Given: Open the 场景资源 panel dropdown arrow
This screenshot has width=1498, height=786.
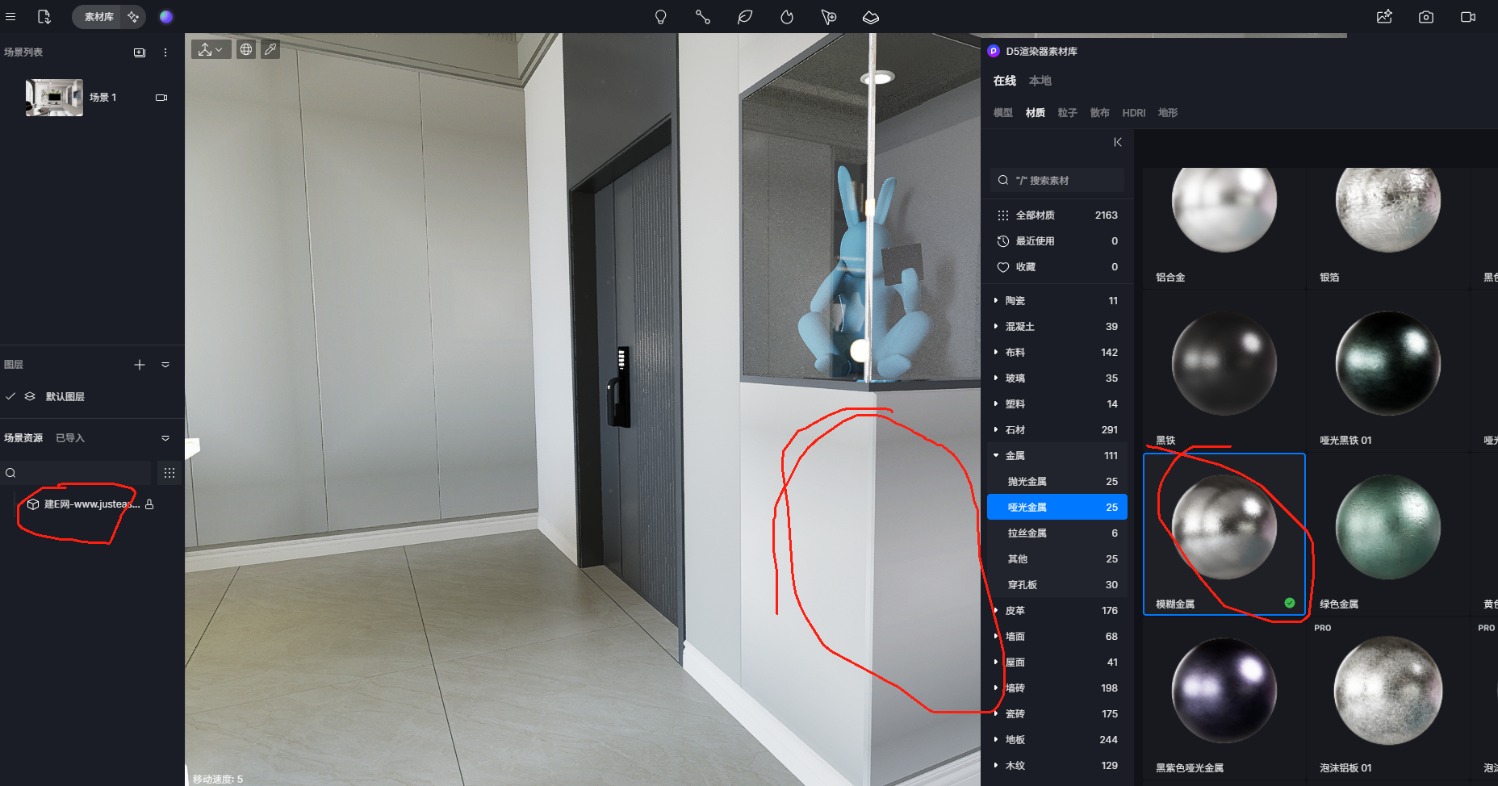Looking at the screenshot, I should [x=165, y=438].
